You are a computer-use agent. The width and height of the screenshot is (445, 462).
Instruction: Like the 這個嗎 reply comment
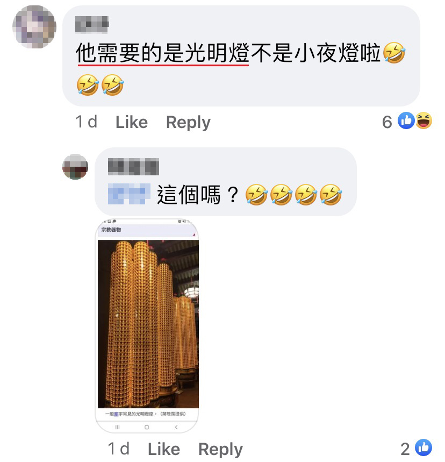164,449
